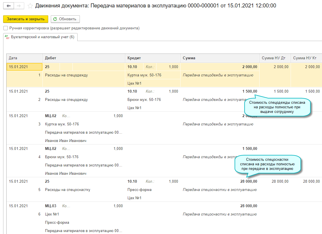322x234 pixels.
Task: Click Пресс-форма credit entry in row 5
Action: pos(139,190)
